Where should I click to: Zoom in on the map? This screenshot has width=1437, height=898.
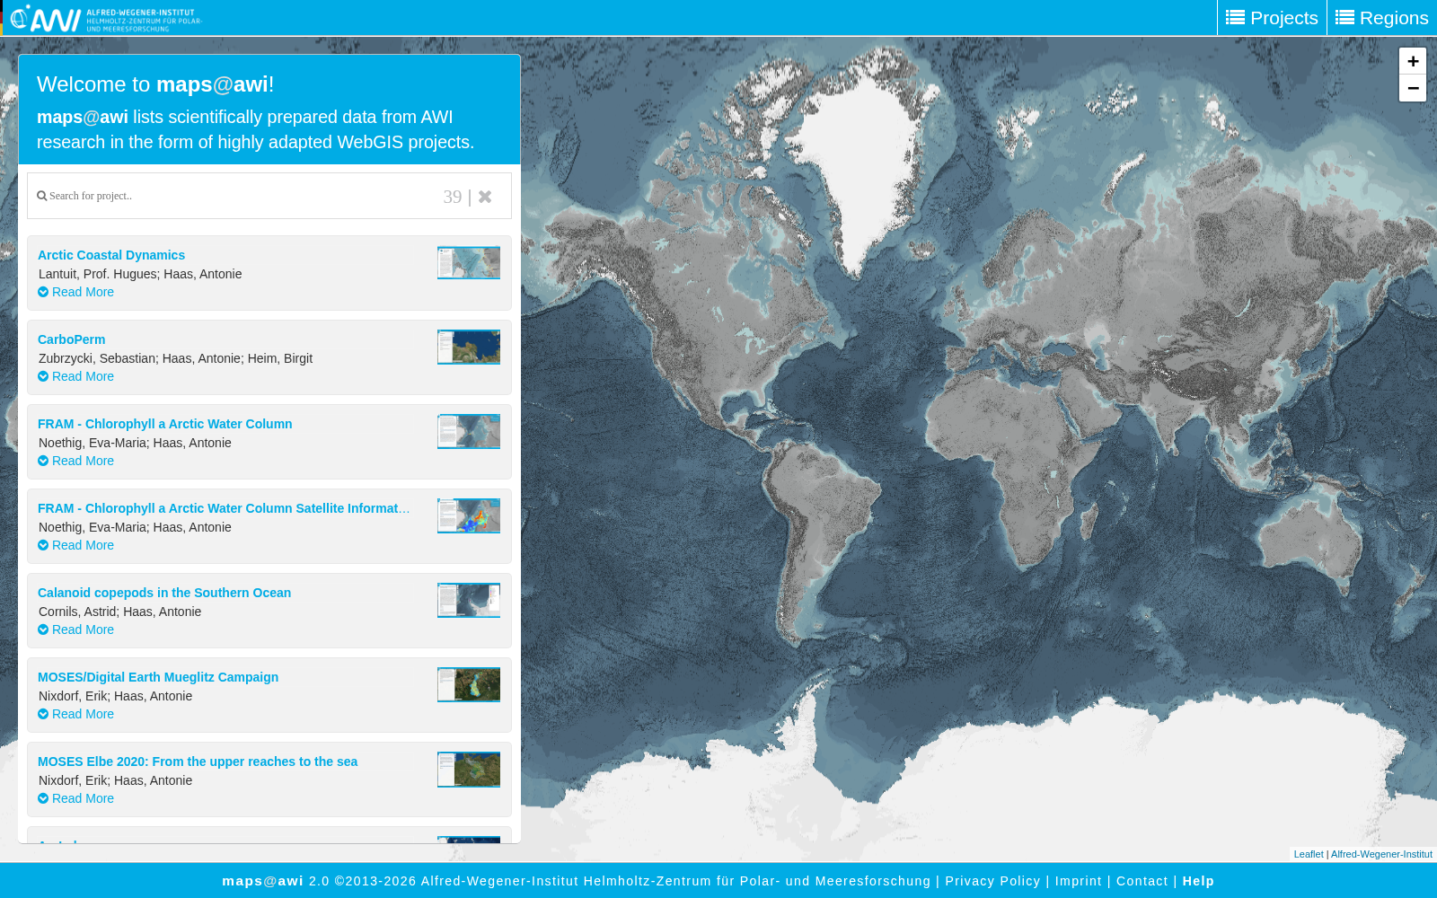[x=1413, y=61]
